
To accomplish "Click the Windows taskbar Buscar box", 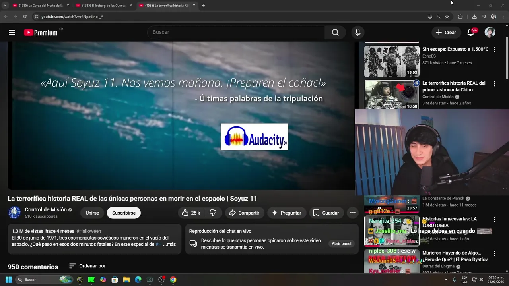I will (x=45, y=280).
